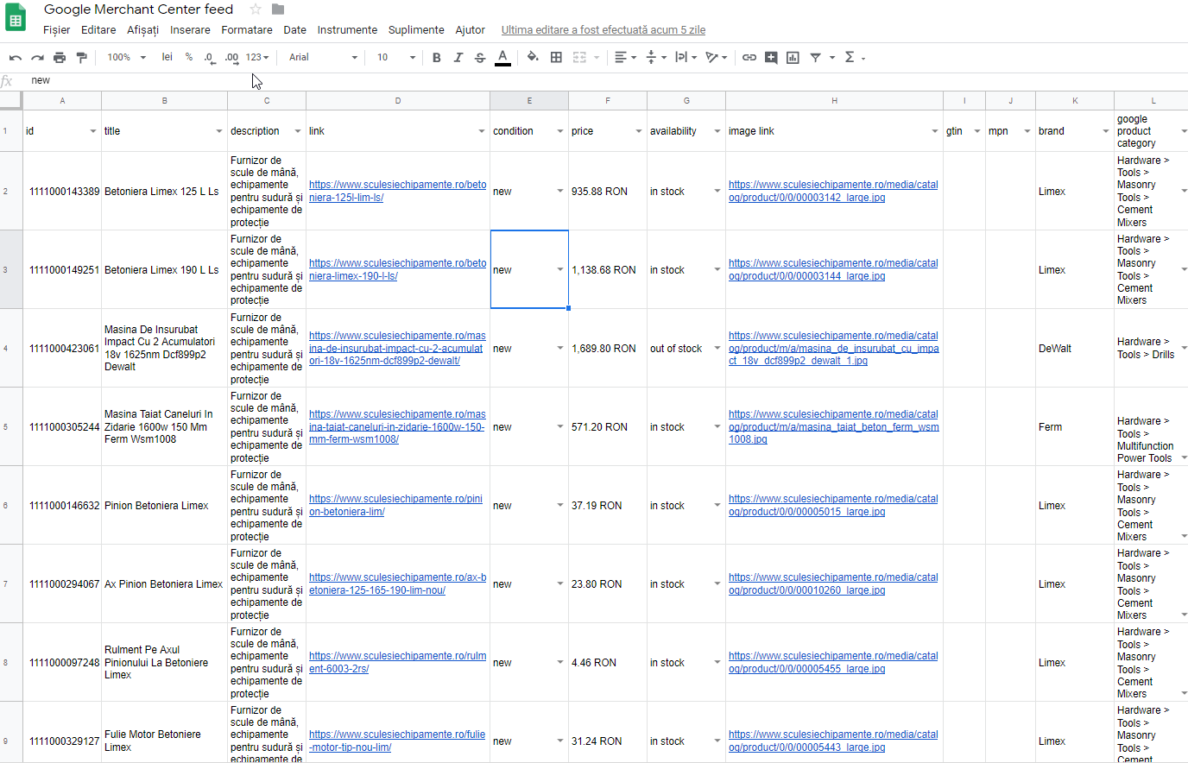Open the zoom 100% dropdown

tap(126, 58)
